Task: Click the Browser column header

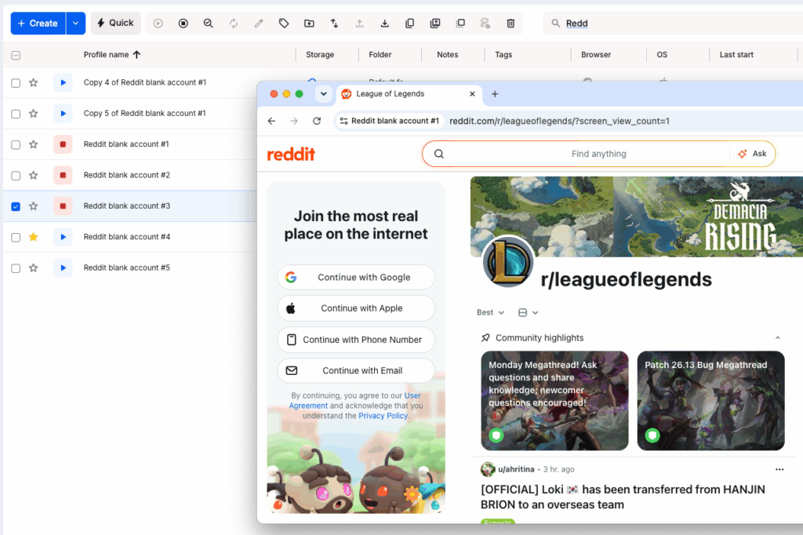Action: (596, 54)
